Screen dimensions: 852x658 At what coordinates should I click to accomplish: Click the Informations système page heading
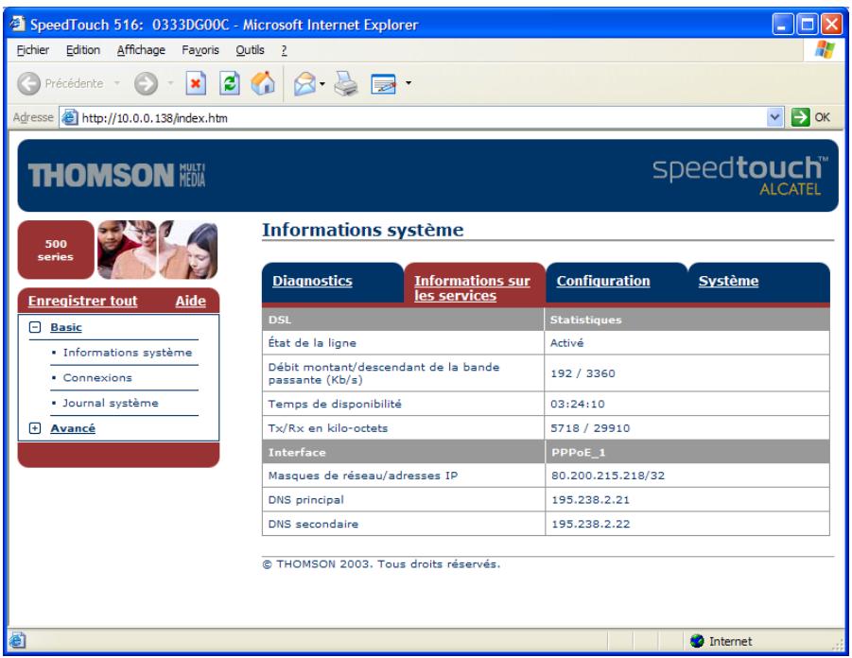tap(363, 230)
